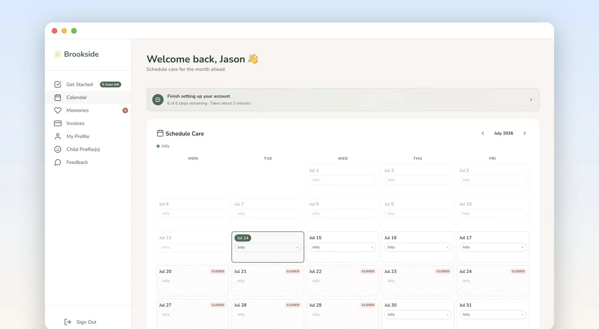
Task: Click the Sign Out link
Action: pyautogui.click(x=80, y=322)
